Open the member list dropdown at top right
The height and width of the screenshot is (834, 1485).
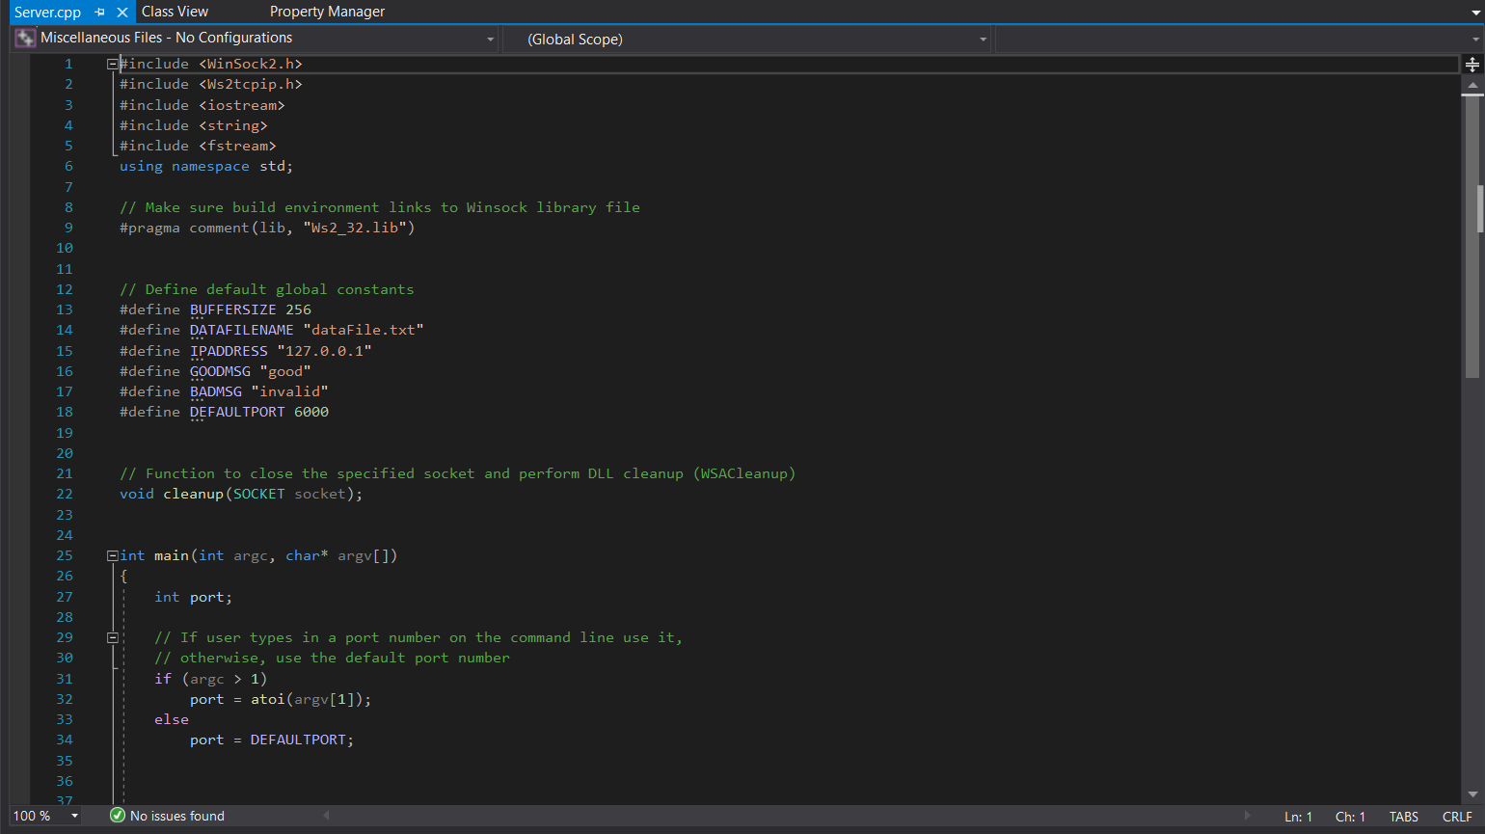coord(1476,38)
